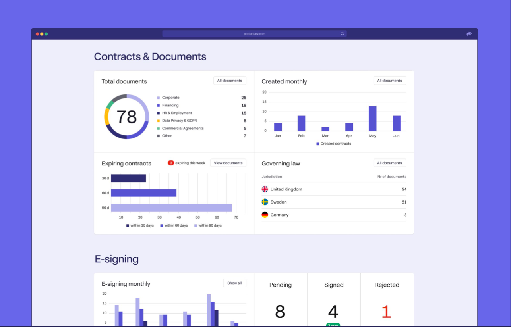Open the Pending count card showing 8
511x327 pixels.
tap(281, 300)
